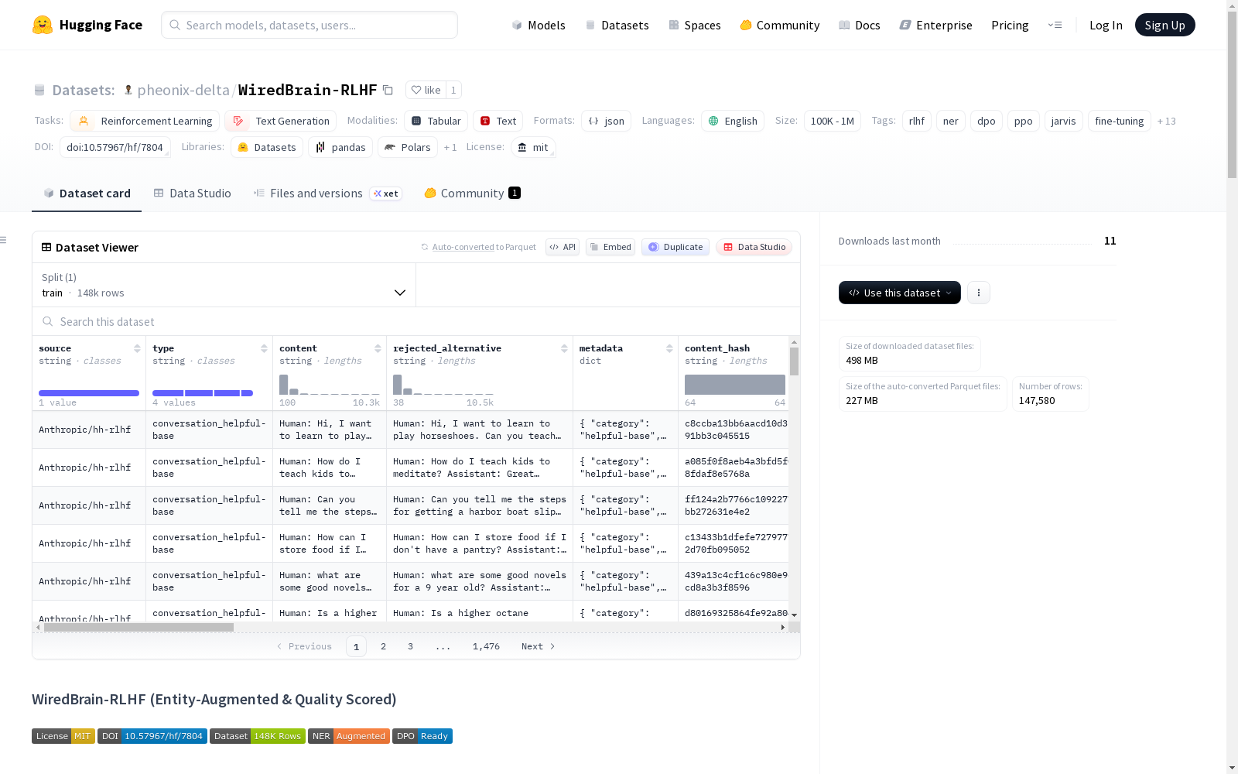
Task: Filter by Text modality tag
Action: [x=498, y=121]
